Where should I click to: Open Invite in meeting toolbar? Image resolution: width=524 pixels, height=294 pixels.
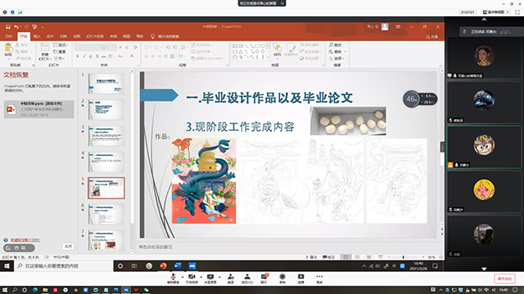click(x=231, y=278)
